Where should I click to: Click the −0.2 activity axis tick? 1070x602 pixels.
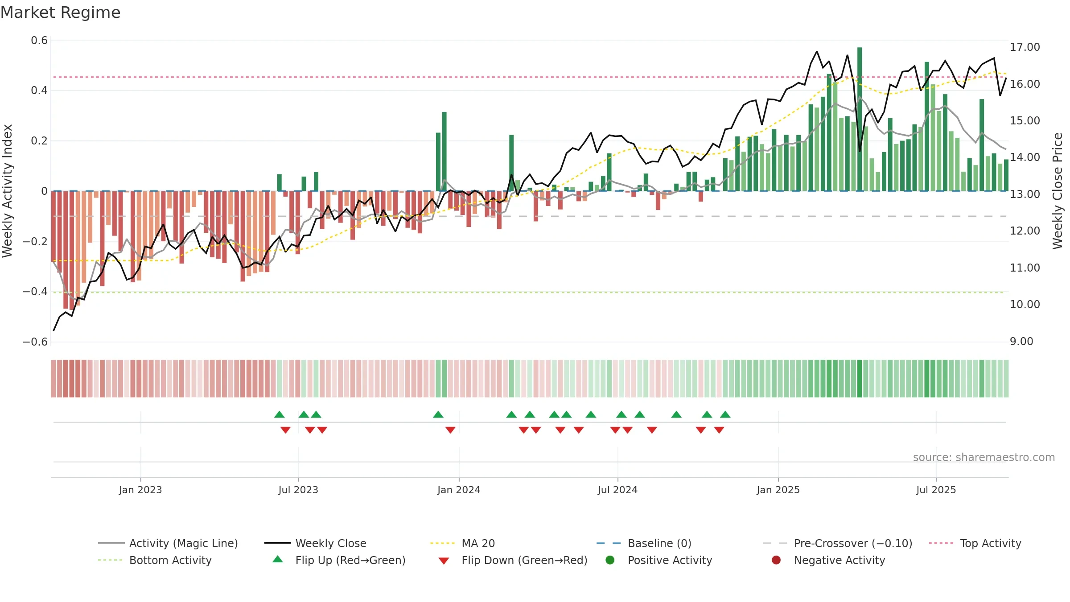click(35, 242)
